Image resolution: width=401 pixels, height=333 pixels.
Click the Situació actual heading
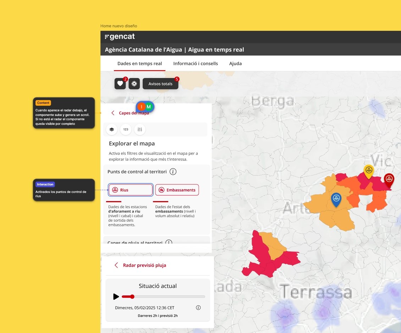tap(158, 286)
